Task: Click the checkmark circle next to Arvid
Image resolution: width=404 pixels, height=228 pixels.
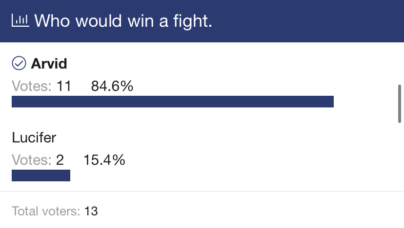Action: [x=19, y=63]
